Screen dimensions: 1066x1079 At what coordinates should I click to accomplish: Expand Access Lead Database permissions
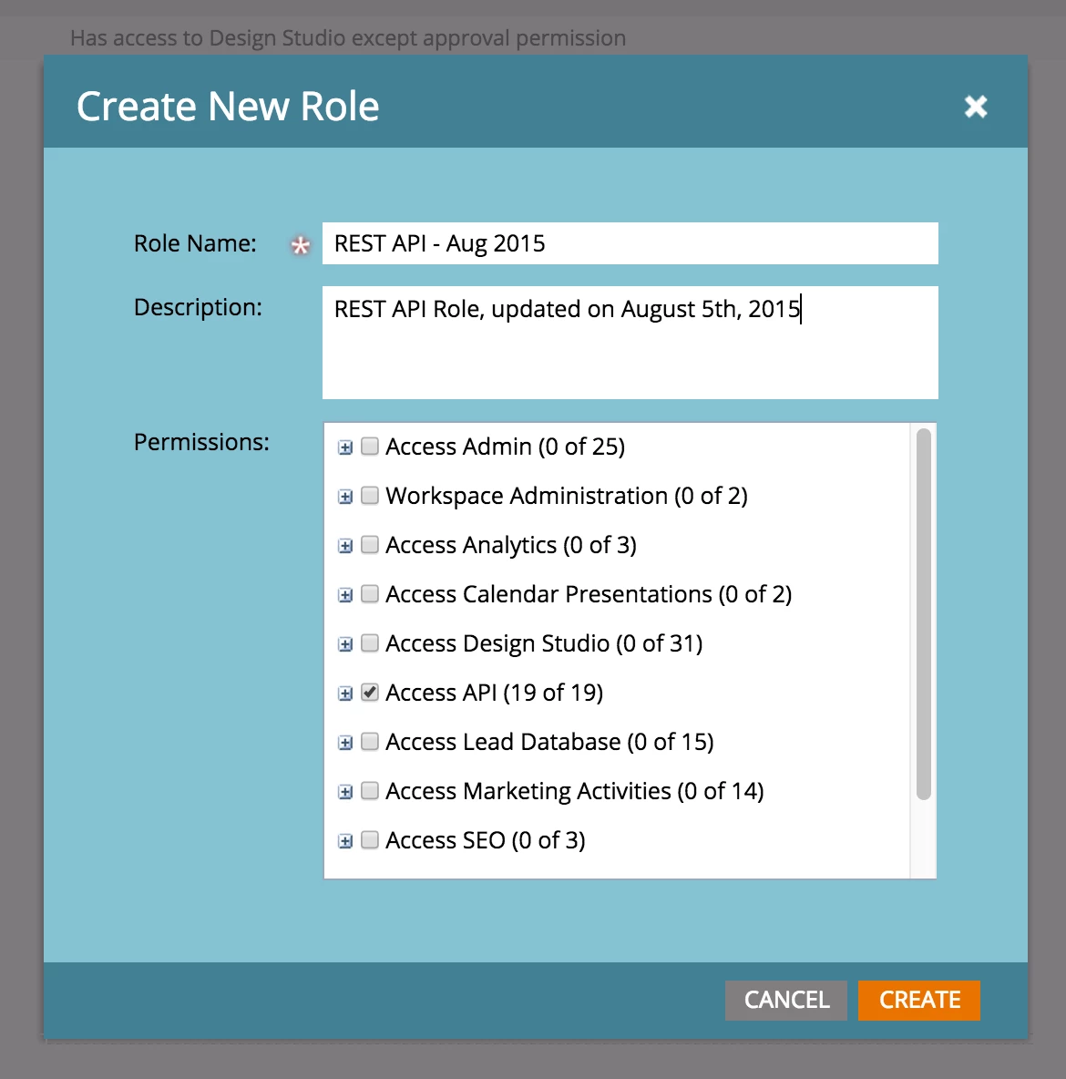coord(345,743)
